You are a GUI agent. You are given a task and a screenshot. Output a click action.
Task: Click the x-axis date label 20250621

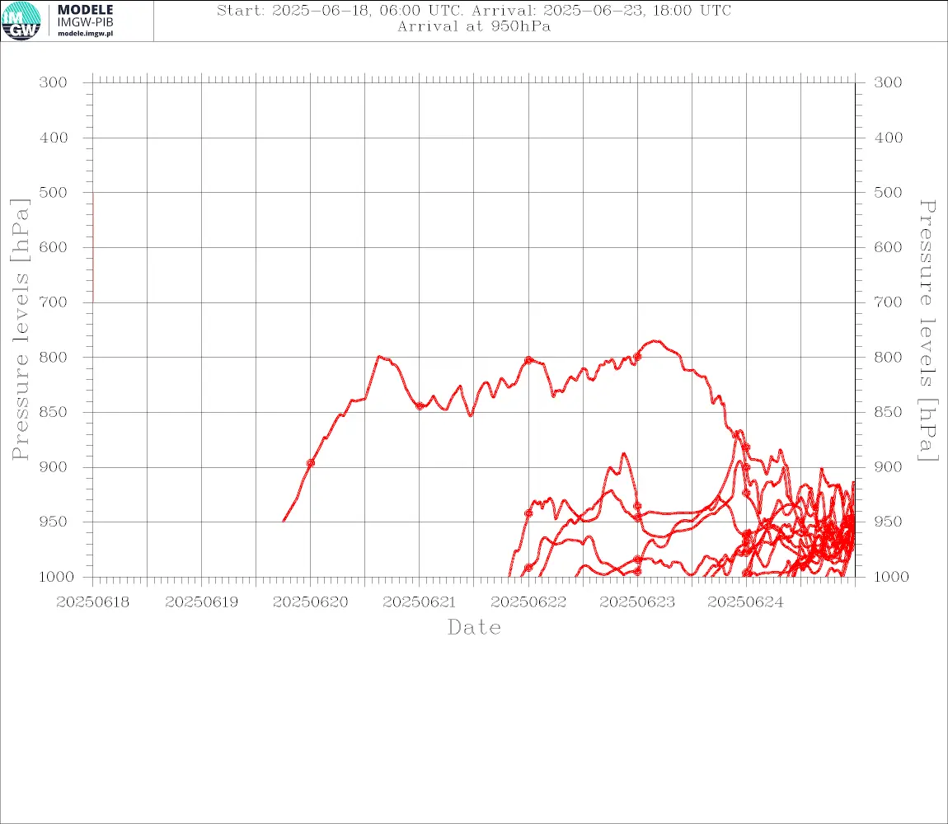tap(419, 602)
